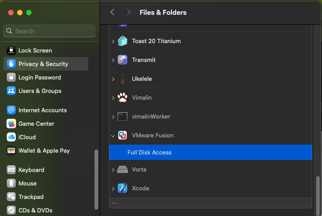322x216 pixels.
Task: Click the 'Transmit' label
Action: pyautogui.click(x=144, y=60)
